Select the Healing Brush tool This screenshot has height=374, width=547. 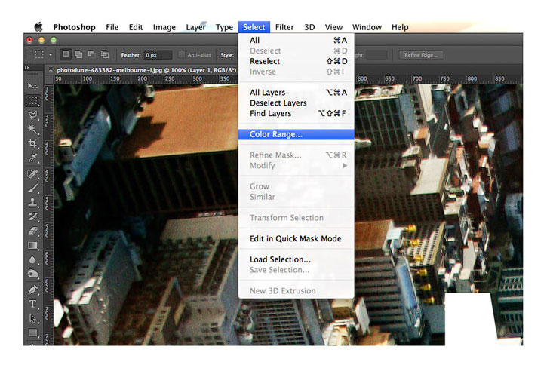(32, 173)
